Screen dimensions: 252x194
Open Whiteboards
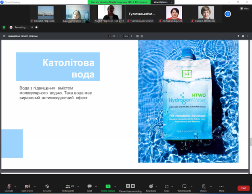[184, 187]
